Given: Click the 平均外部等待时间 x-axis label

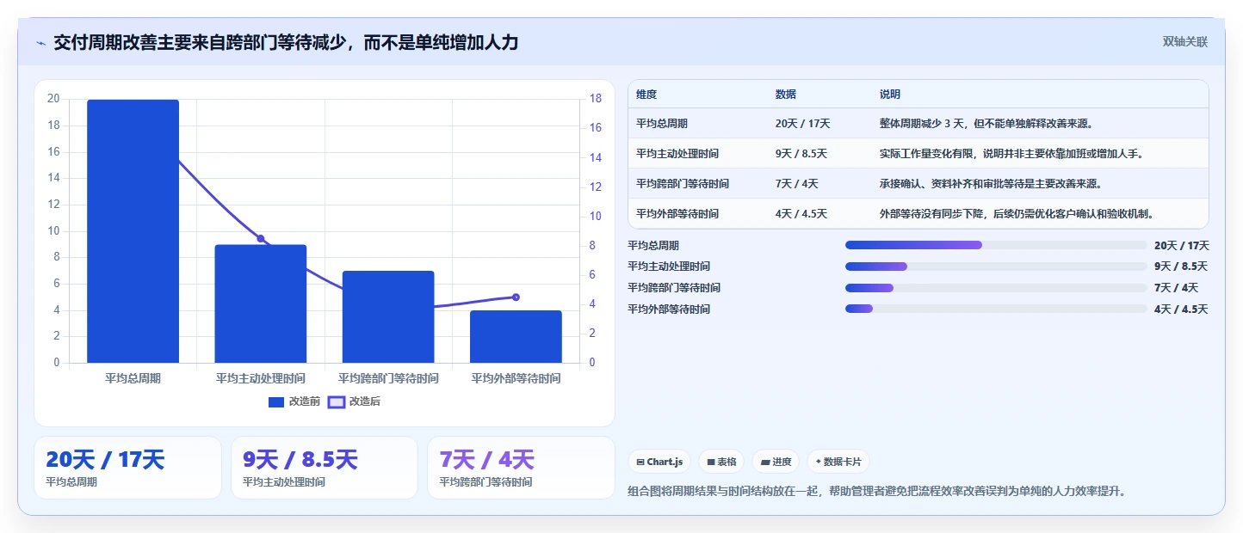Looking at the screenshot, I should (516, 378).
